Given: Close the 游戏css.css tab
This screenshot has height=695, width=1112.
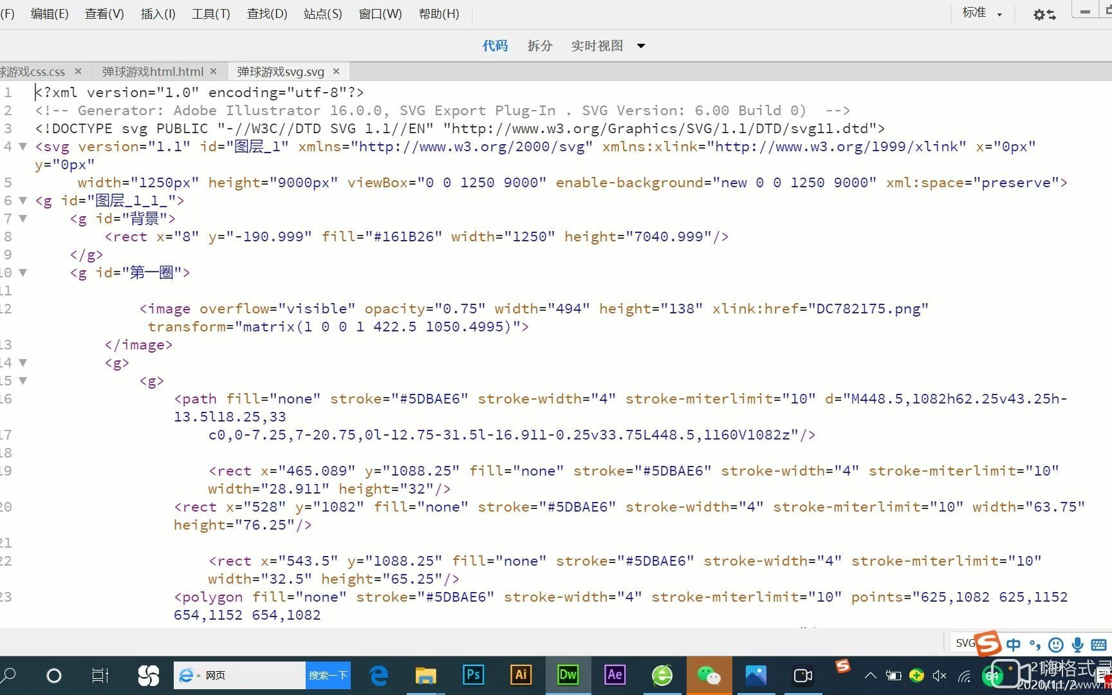Looking at the screenshot, I should (78, 71).
